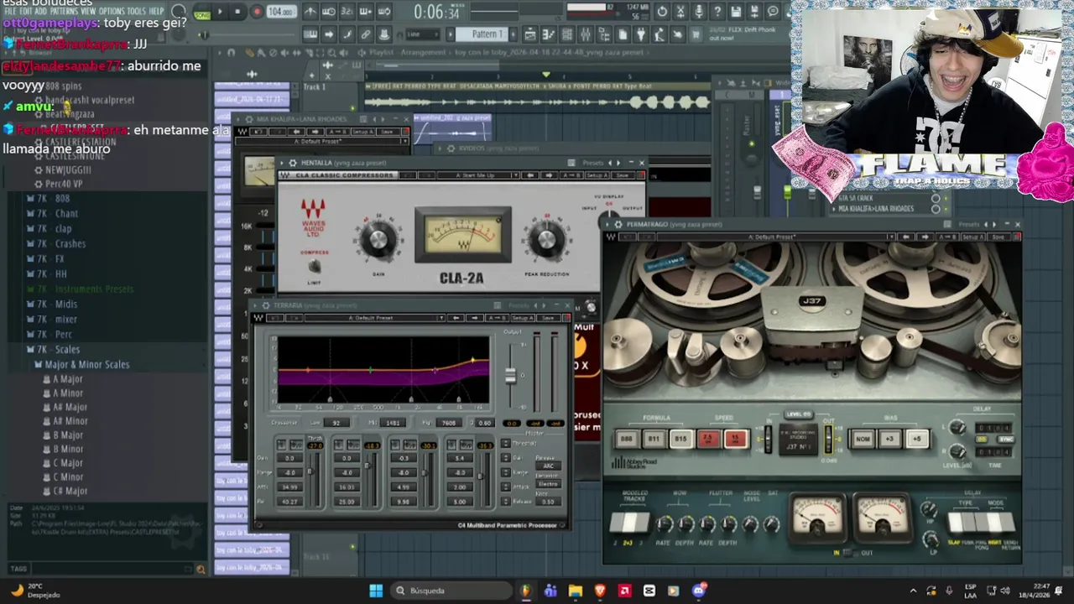Screen dimensions: 1074x604
Task: Click the FL Studio record button
Action: click(x=258, y=12)
